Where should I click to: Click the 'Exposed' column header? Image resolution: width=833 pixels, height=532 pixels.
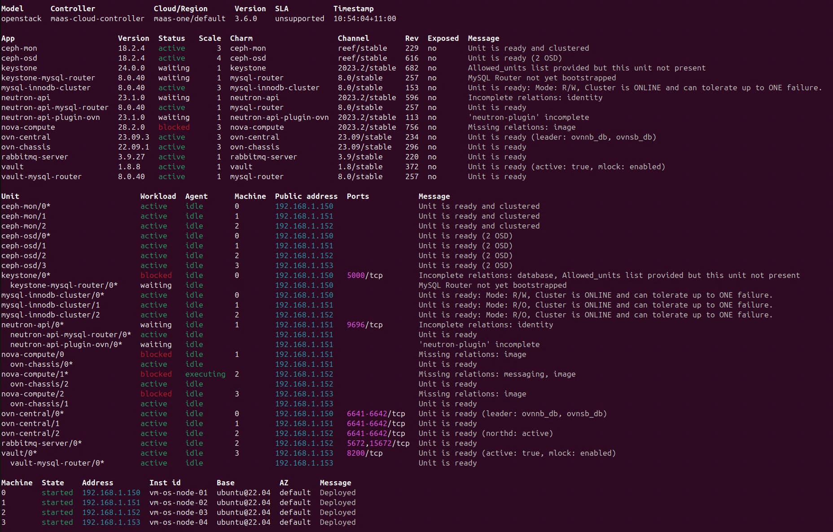pos(443,38)
